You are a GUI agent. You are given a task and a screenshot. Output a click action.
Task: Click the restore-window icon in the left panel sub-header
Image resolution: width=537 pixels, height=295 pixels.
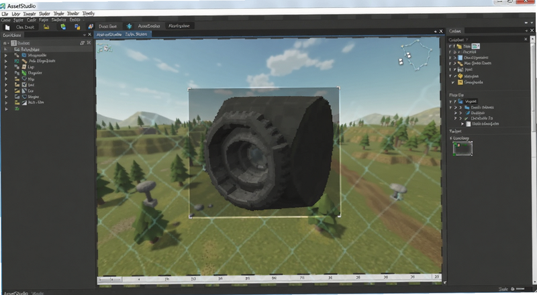click(x=82, y=43)
